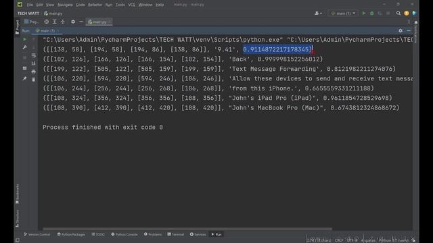Open Run panel settings gear
433x243 pixels.
pos(401,30)
